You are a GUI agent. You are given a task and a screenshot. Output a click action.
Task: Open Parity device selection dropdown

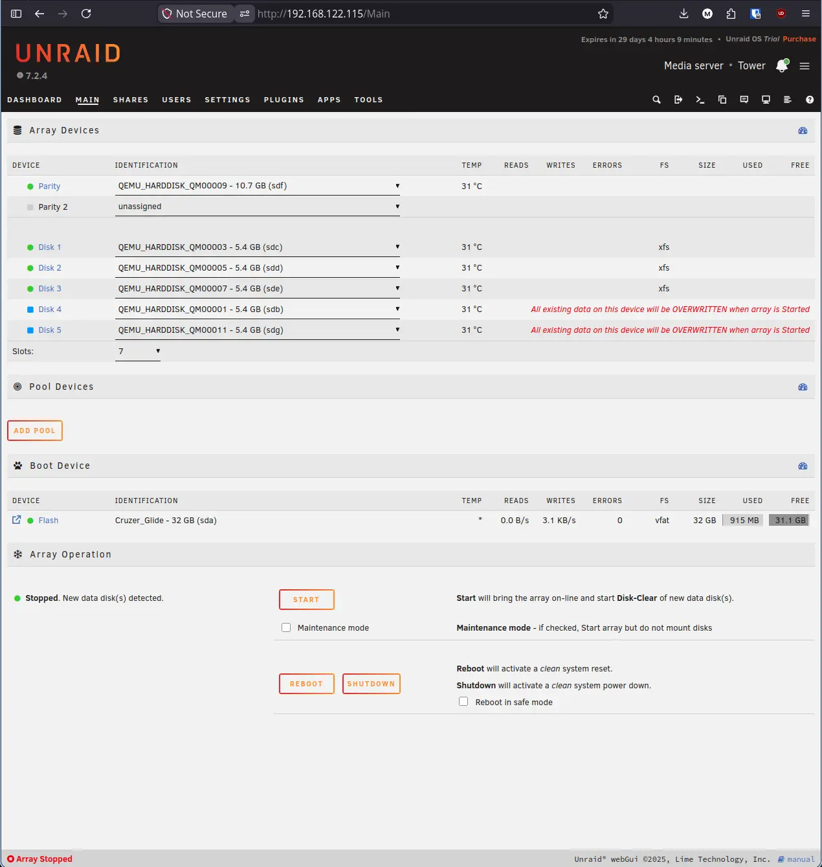click(258, 186)
